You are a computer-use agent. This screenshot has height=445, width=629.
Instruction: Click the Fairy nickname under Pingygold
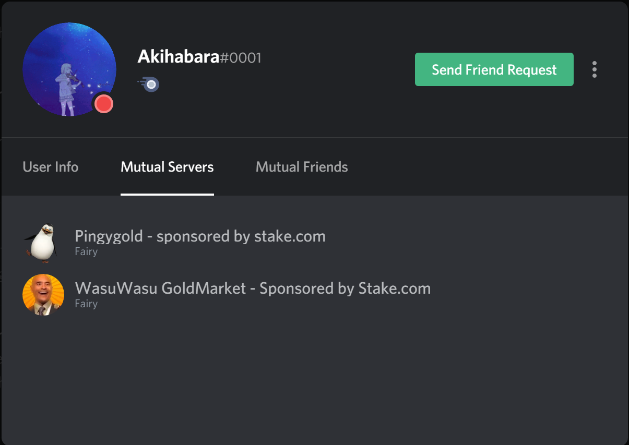pos(86,251)
